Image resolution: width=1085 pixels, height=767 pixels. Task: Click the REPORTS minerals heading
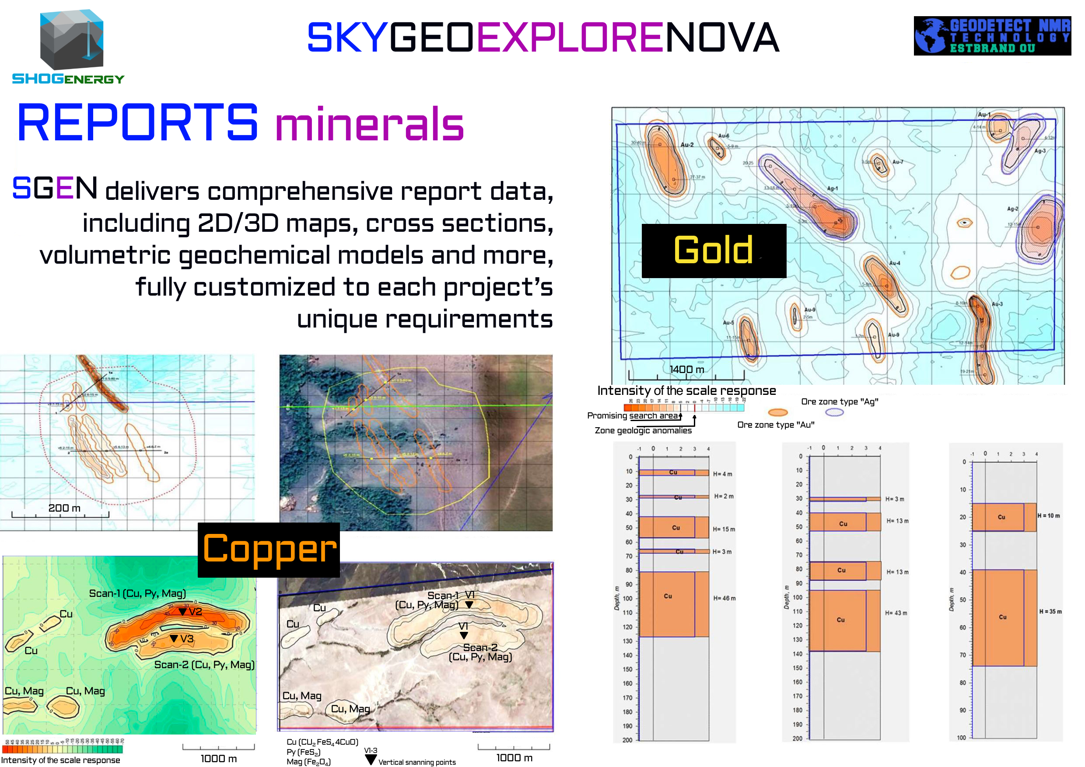click(x=240, y=124)
